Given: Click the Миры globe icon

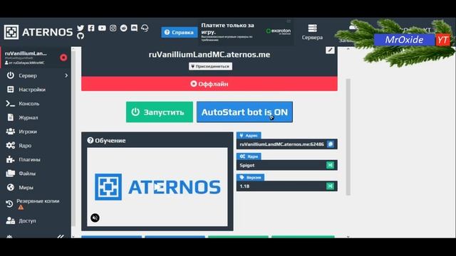Looking at the screenshot, I should (11, 187).
